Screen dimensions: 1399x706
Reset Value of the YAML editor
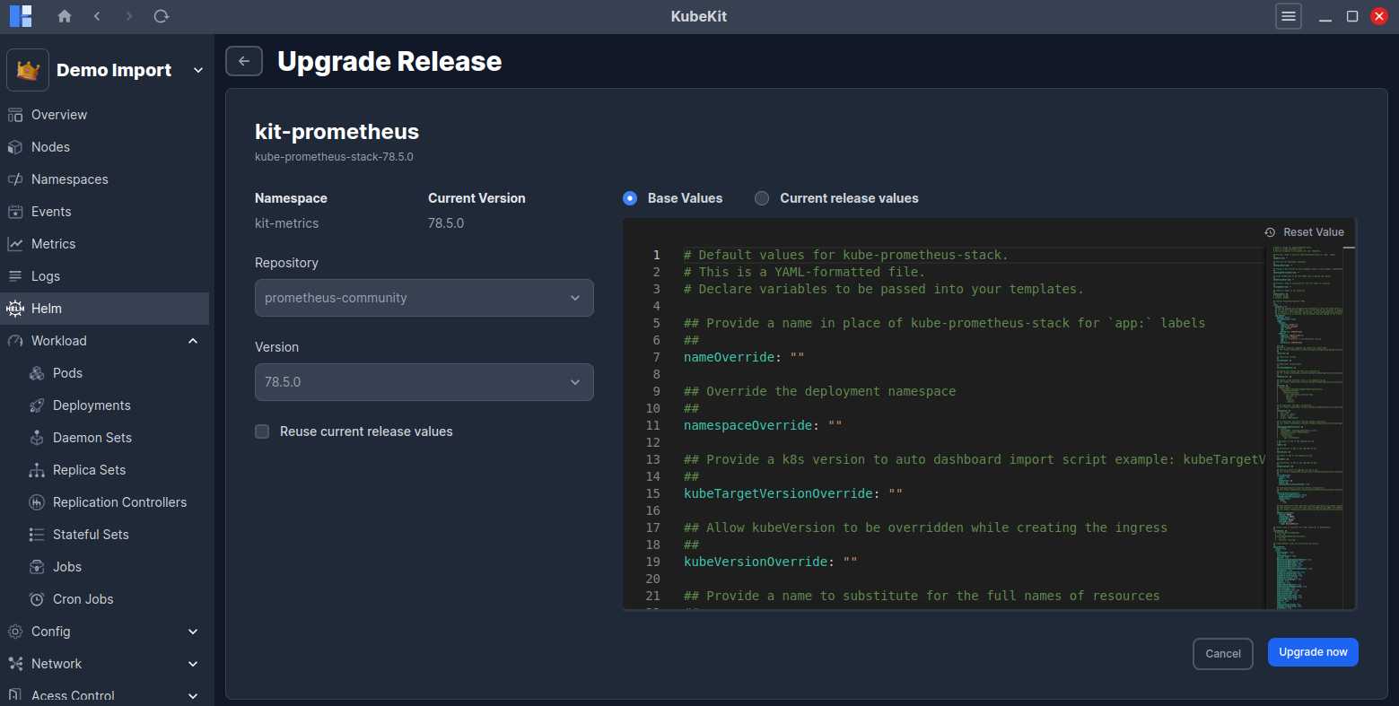[1305, 231]
